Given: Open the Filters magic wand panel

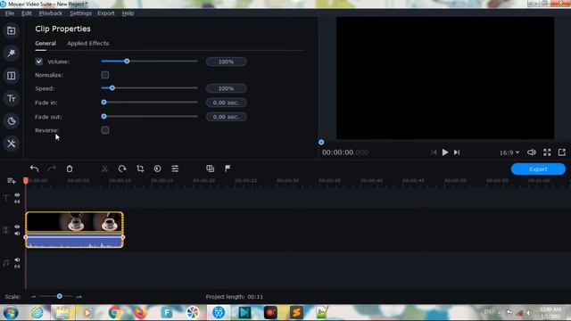Looking at the screenshot, I should pyautogui.click(x=12, y=53).
